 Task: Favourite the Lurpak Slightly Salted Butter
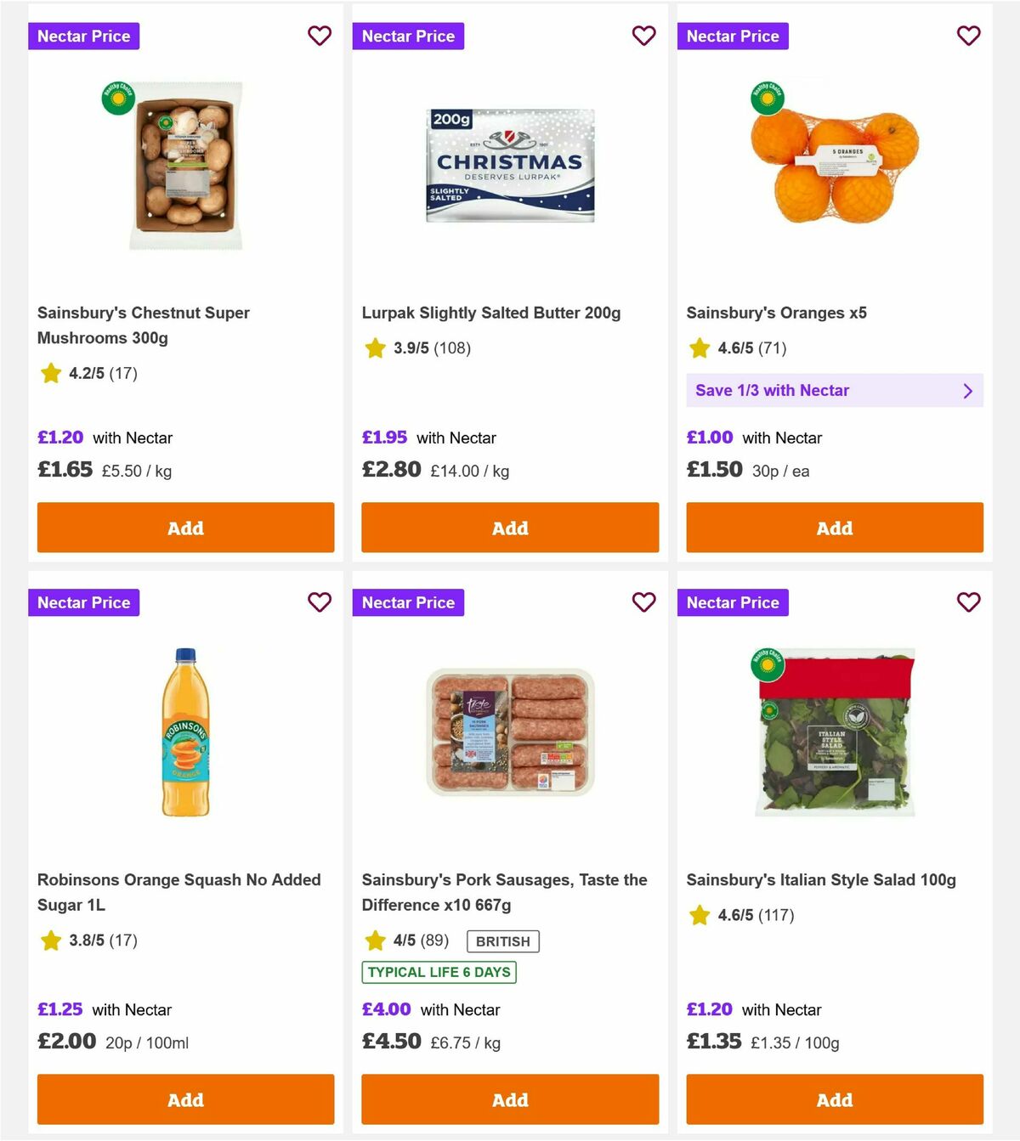coord(644,36)
